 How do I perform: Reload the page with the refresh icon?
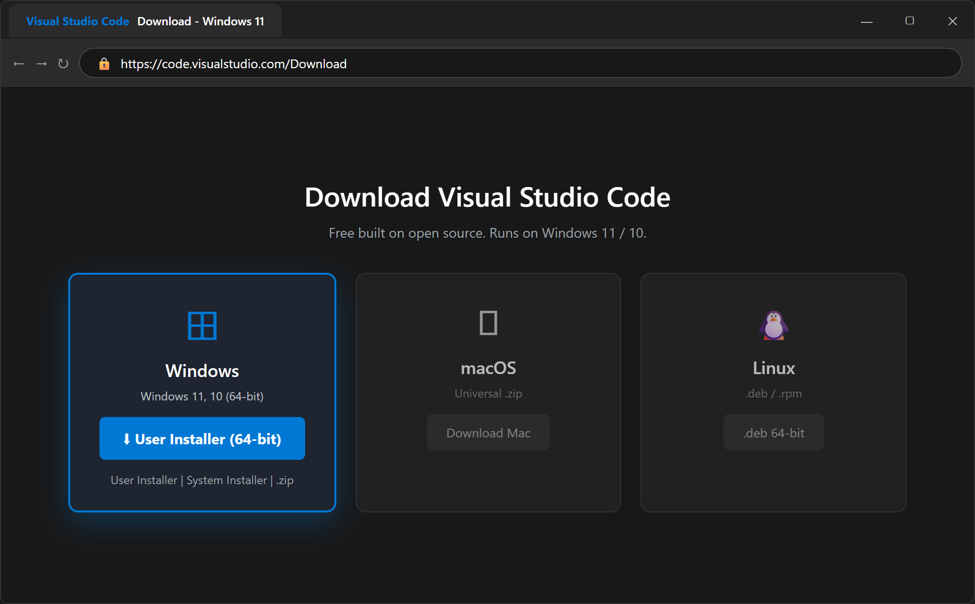point(63,64)
